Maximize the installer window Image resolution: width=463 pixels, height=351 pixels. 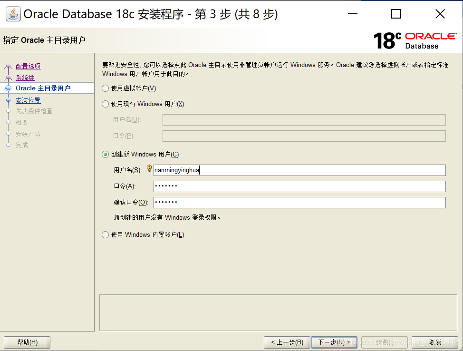(396, 14)
